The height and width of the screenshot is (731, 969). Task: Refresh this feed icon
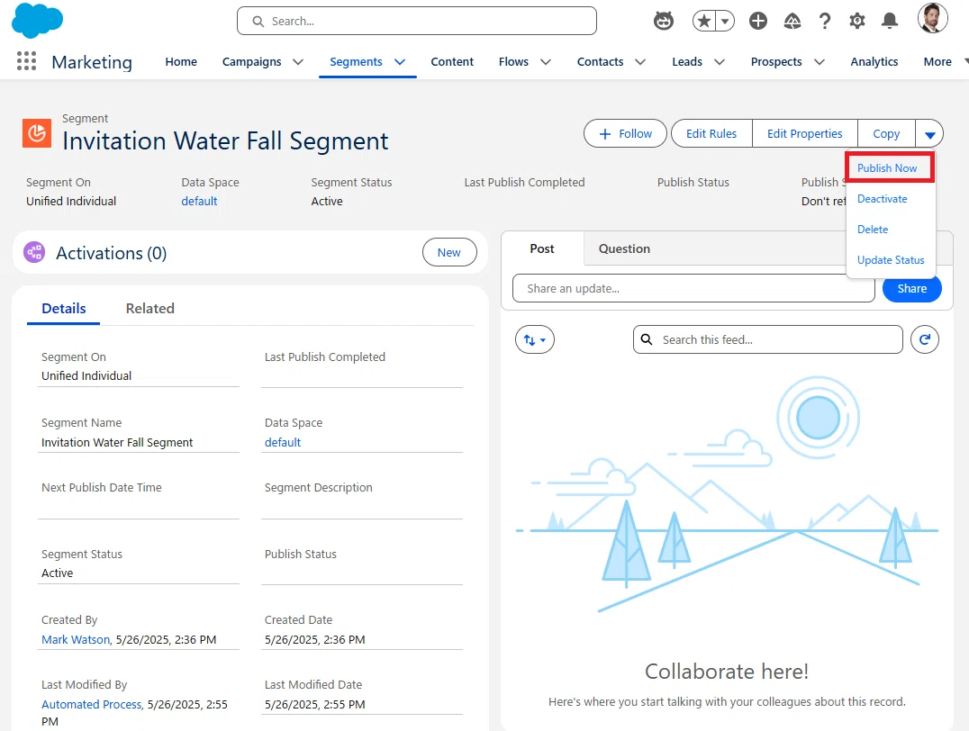click(925, 339)
